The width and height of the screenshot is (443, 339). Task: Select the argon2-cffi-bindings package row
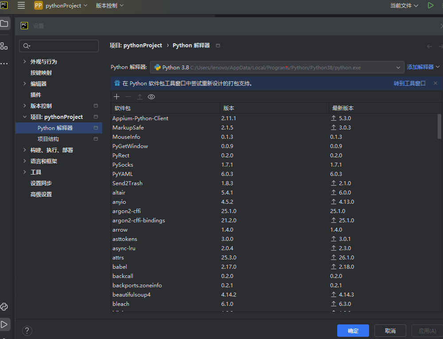(x=274, y=221)
